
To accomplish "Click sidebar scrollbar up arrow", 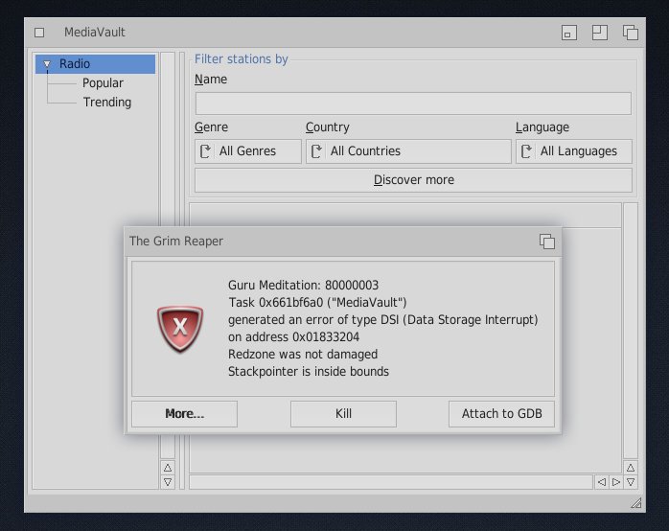I will coord(168,468).
